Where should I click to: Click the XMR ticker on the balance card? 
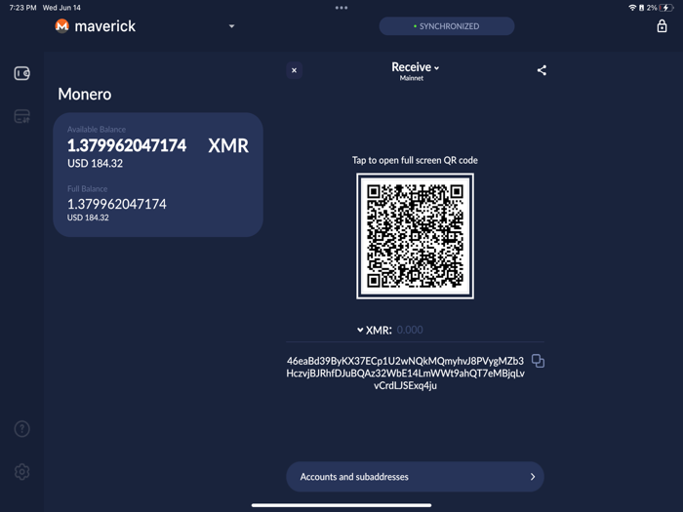coord(228,145)
